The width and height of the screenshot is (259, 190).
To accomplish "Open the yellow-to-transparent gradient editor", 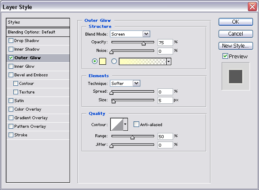I will 143,61.
